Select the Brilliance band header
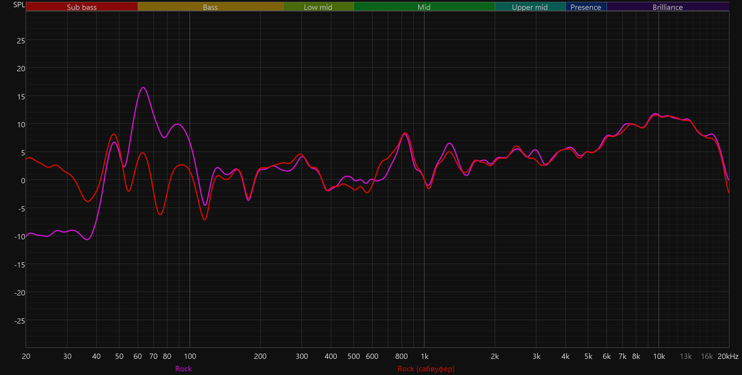Image resolution: width=742 pixels, height=375 pixels. tap(668, 7)
